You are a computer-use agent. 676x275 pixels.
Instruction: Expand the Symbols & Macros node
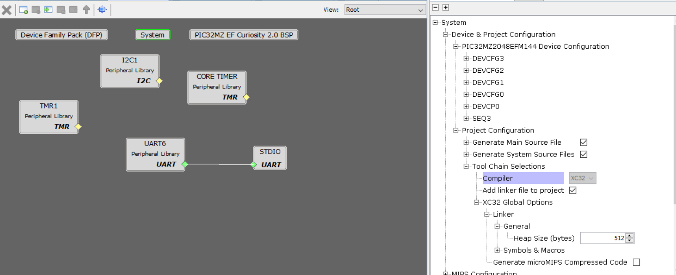tap(498, 250)
